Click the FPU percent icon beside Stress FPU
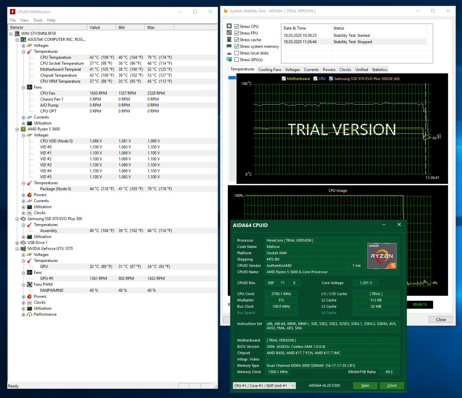 pyautogui.click(x=229, y=33)
